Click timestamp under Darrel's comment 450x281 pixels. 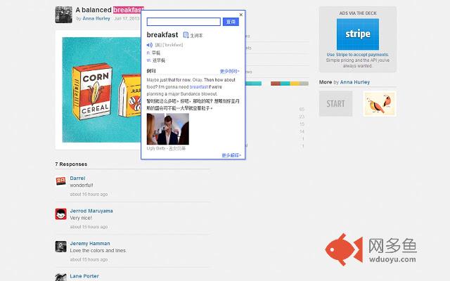click(x=89, y=194)
